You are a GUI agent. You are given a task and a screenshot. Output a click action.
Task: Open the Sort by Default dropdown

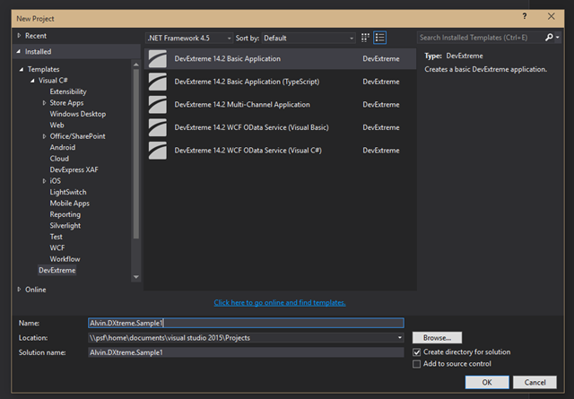pos(309,38)
